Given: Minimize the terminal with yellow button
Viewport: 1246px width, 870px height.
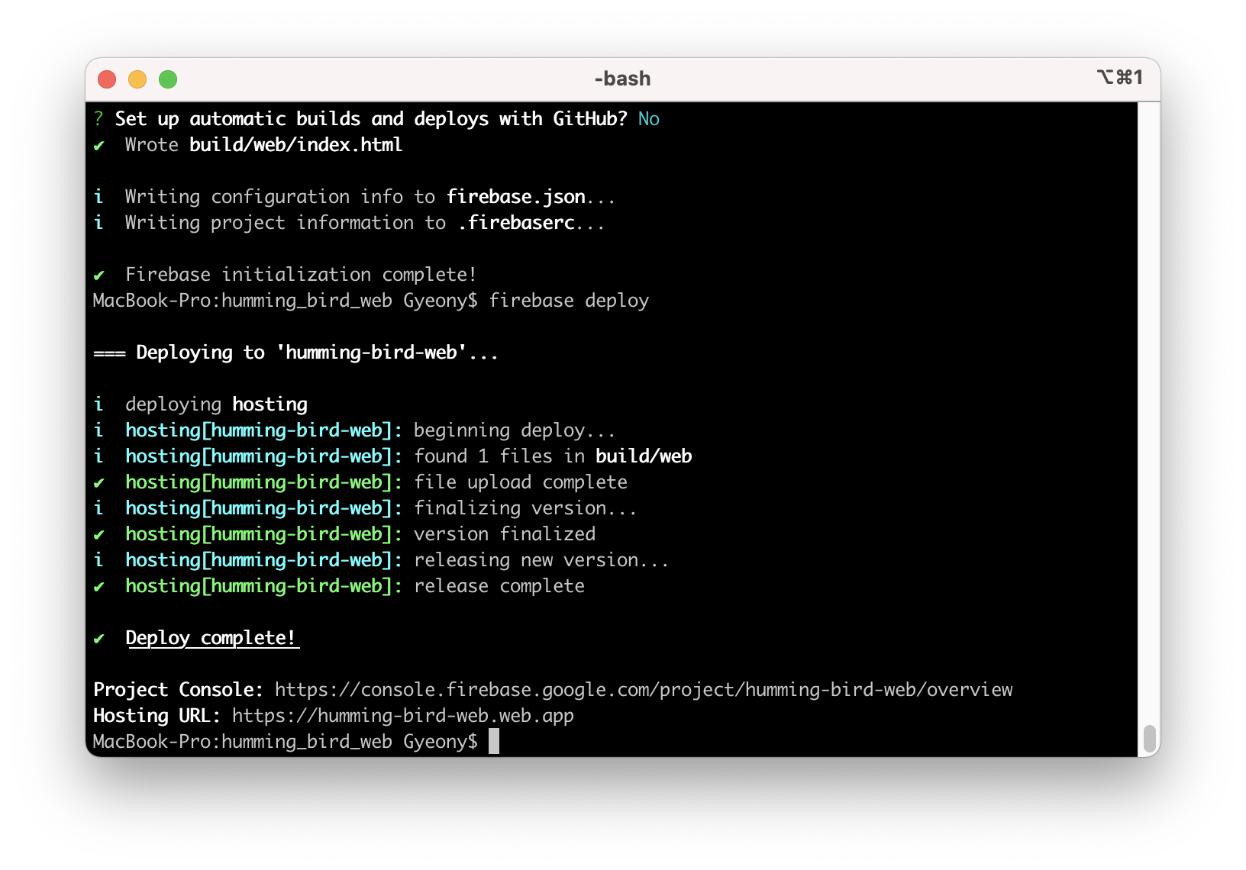Looking at the screenshot, I should [x=137, y=79].
